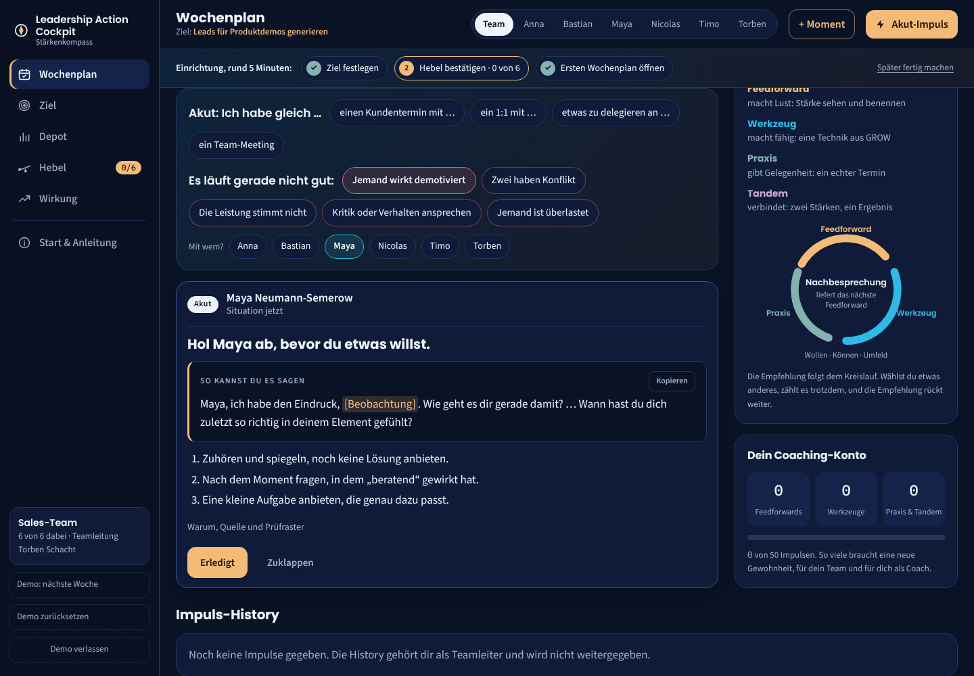Click the Ziel target icon
The image size is (974, 676).
[24, 105]
